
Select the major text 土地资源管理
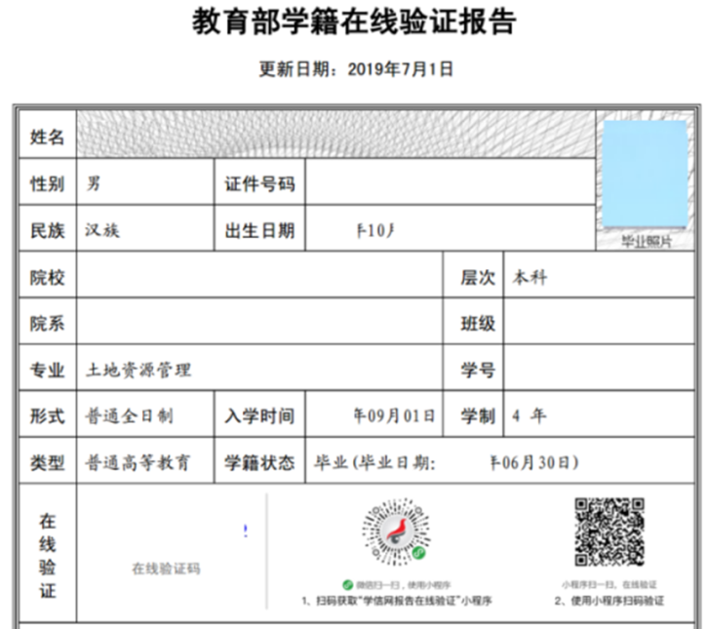(138, 370)
